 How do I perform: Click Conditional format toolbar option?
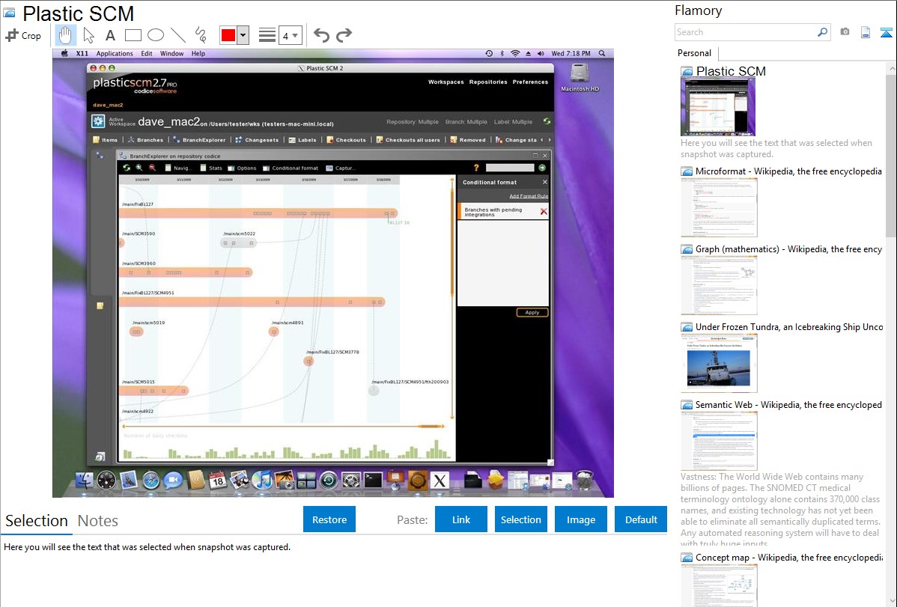click(x=290, y=168)
